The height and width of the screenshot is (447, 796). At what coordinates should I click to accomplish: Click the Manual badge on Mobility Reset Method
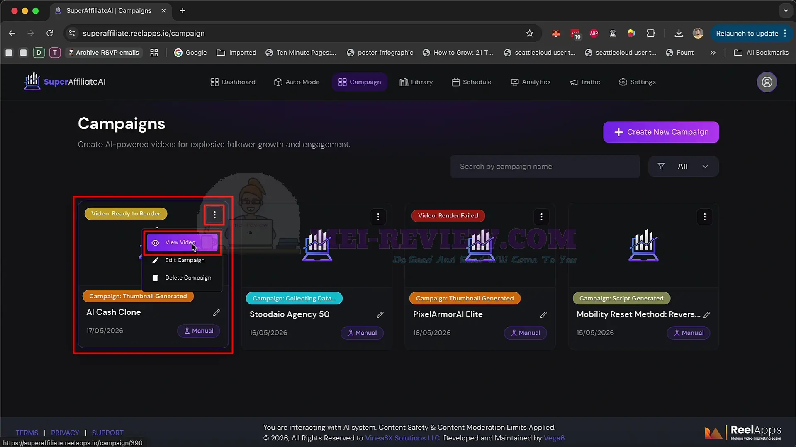click(689, 333)
